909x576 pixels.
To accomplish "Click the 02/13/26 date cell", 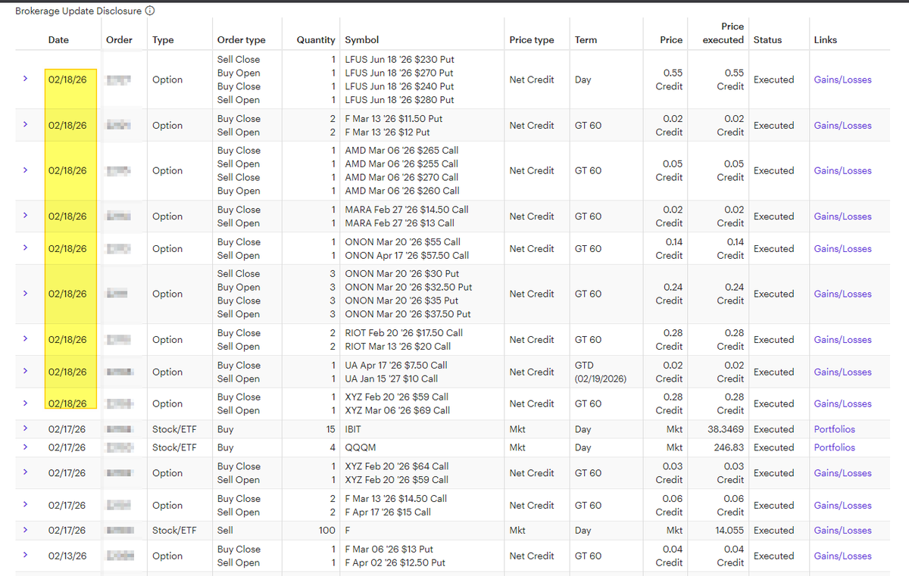I will [67, 556].
